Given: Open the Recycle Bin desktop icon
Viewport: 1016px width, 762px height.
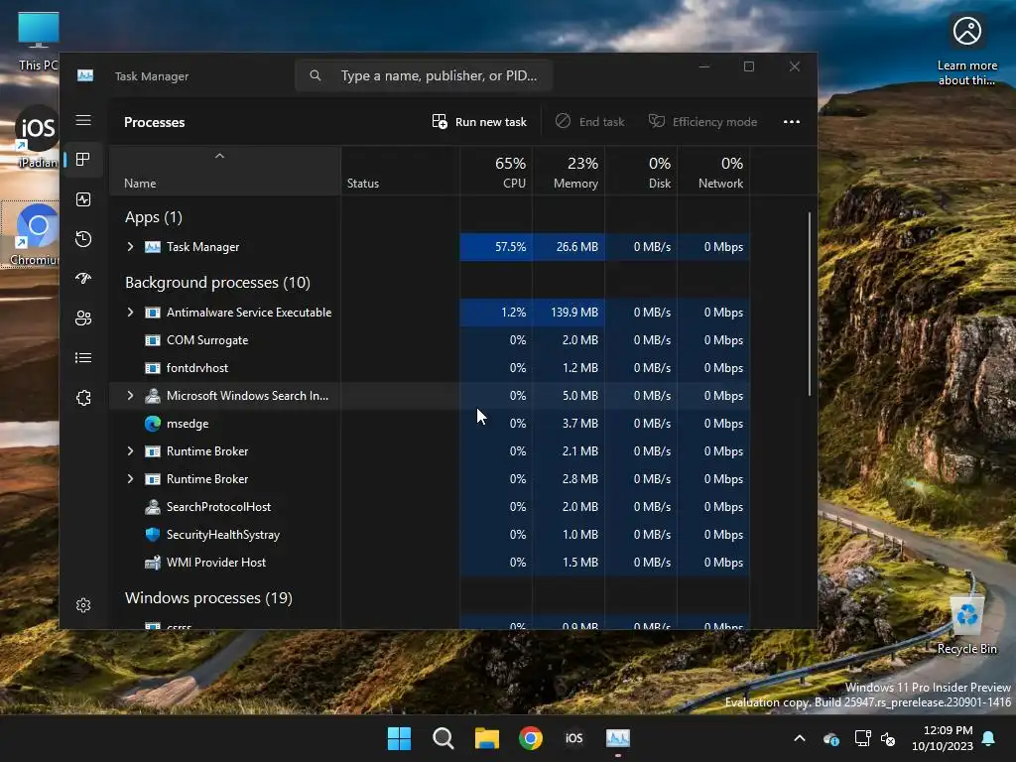Looking at the screenshot, I should (x=966, y=623).
